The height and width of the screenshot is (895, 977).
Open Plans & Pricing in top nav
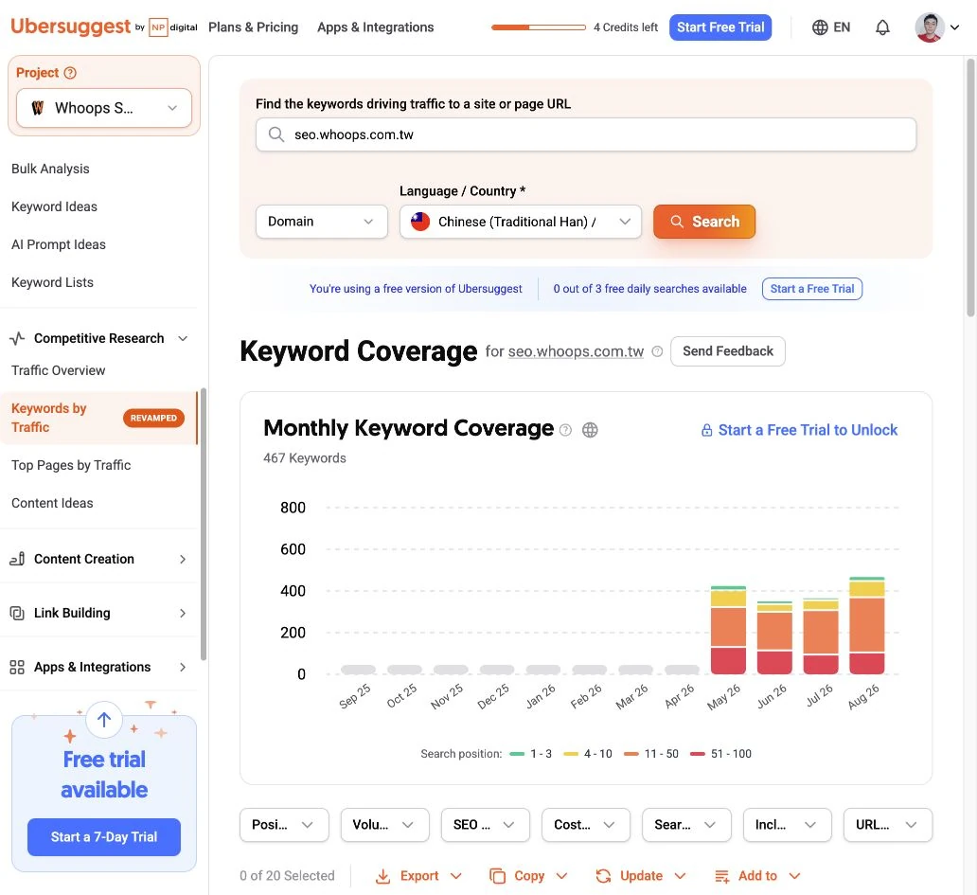(x=253, y=27)
